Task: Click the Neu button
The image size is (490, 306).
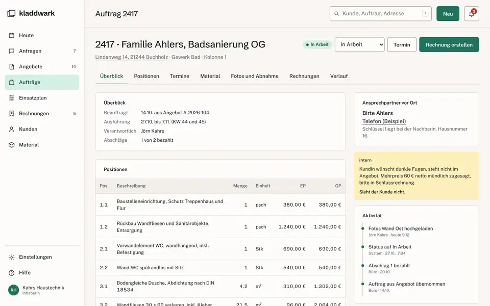Action: [x=448, y=13]
